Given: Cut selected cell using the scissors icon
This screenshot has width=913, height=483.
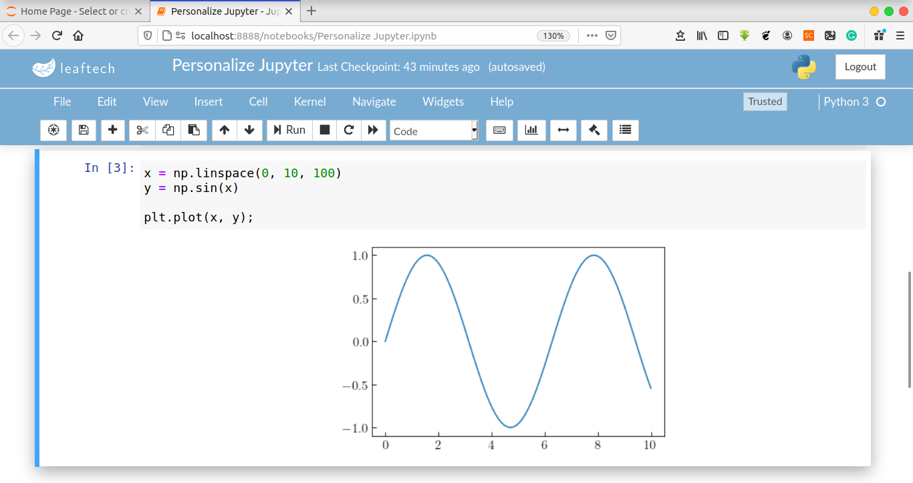Looking at the screenshot, I should click(x=142, y=130).
